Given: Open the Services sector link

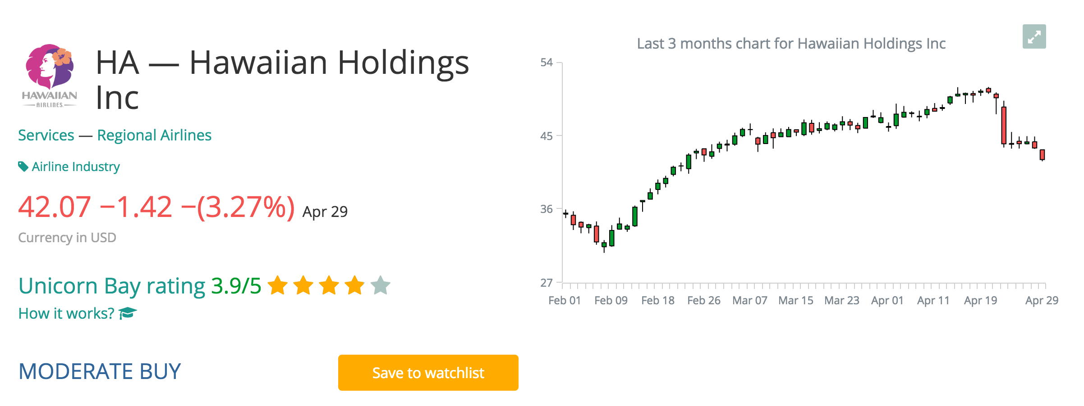Looking at the screenshot, I should point(46,135).
